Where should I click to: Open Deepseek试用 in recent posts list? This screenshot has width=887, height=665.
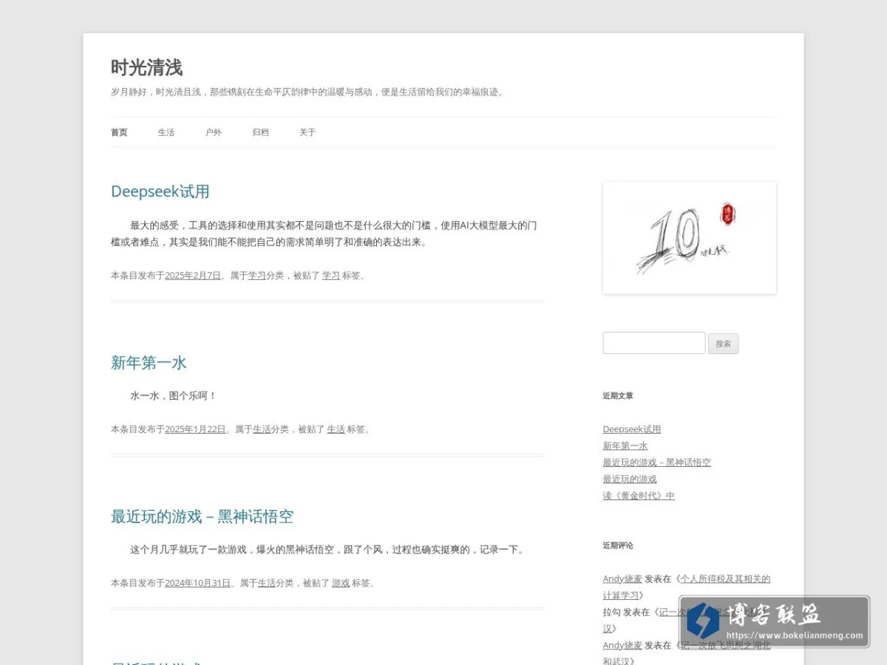tap(632, 429)
